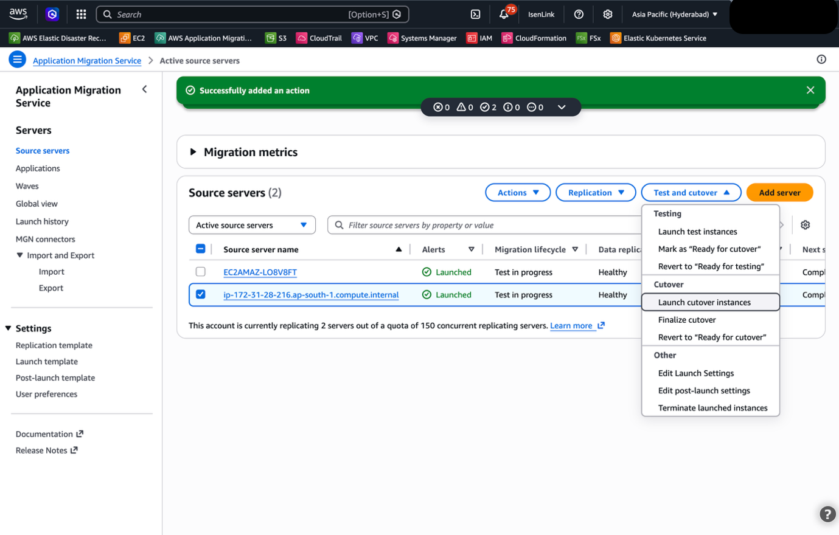Image resolution: width=839 pixels, height=535 pixels.
Task: Open the info panel icon at top right
Action: (821, 59)
